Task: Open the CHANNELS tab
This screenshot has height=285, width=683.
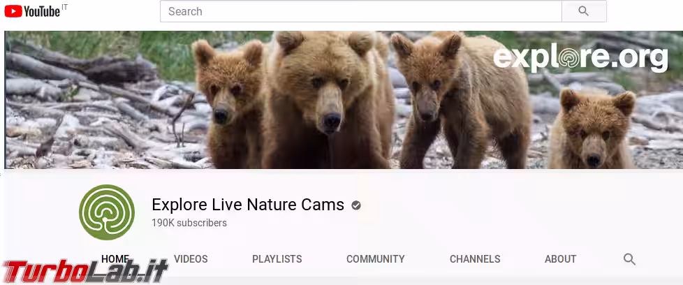Action: tap(475, 259)
